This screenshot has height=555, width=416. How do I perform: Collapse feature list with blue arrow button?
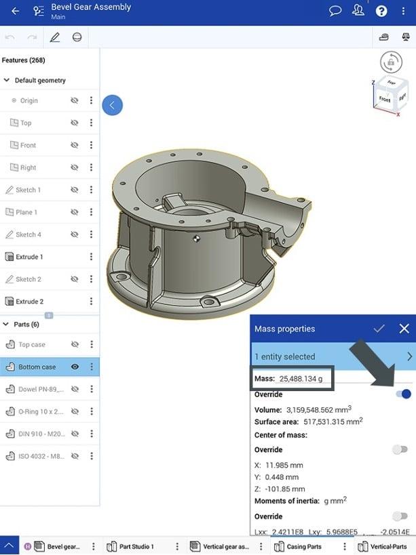[x=113, y=105]
